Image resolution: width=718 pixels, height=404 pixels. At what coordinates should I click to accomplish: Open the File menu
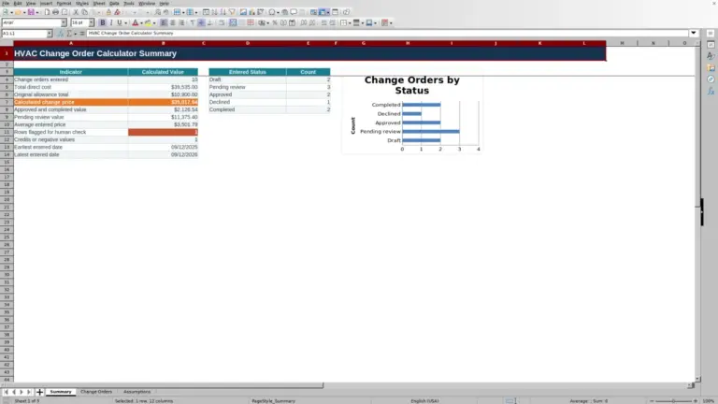pyautogui.click(x=6, y=3)
